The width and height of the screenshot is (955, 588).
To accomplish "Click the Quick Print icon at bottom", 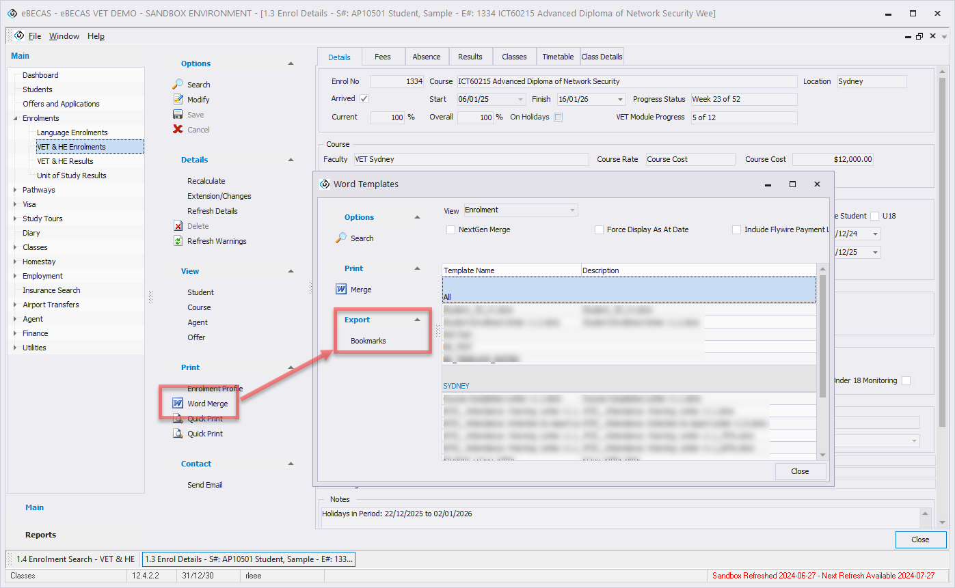I will pos(178,434).
